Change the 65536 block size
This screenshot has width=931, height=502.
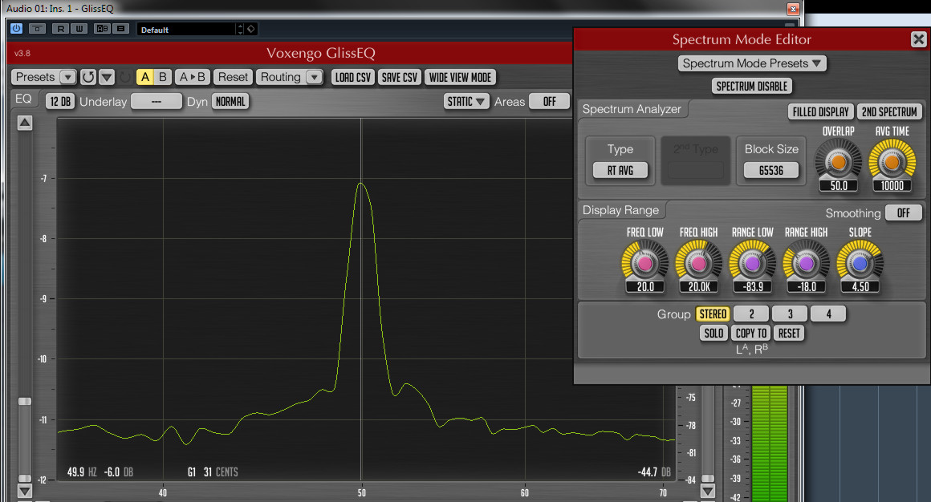tap(771, 170)
